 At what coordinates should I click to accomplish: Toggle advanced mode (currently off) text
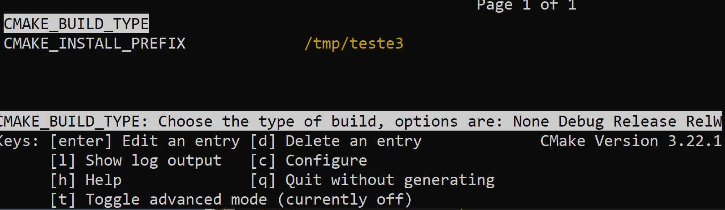[249, 200]
